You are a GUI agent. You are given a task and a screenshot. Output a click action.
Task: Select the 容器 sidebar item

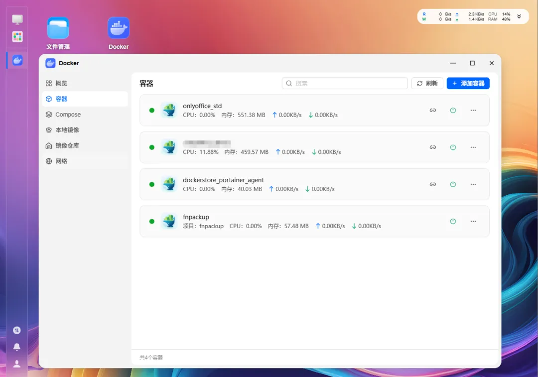[x=85, y=99]
